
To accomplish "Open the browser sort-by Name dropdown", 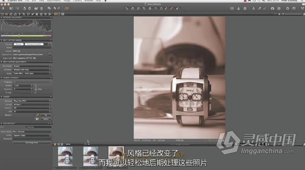I will pyautogui.click(x=75, y=144).
